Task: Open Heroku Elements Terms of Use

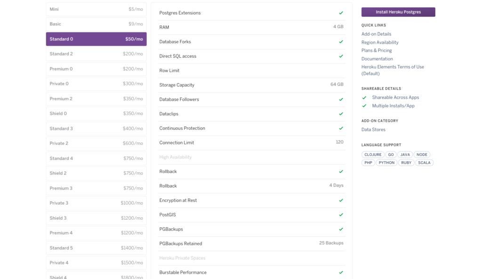Action: (393, 67)
